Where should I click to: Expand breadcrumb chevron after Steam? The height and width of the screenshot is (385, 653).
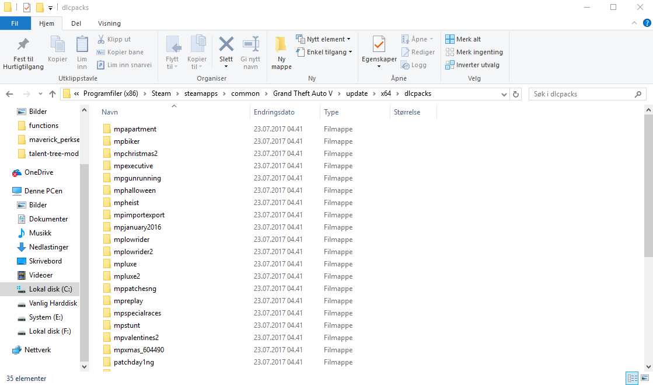pos(178,94)
